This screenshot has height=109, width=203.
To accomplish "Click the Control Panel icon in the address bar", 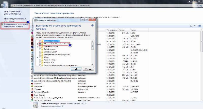I will pos(12,6).
